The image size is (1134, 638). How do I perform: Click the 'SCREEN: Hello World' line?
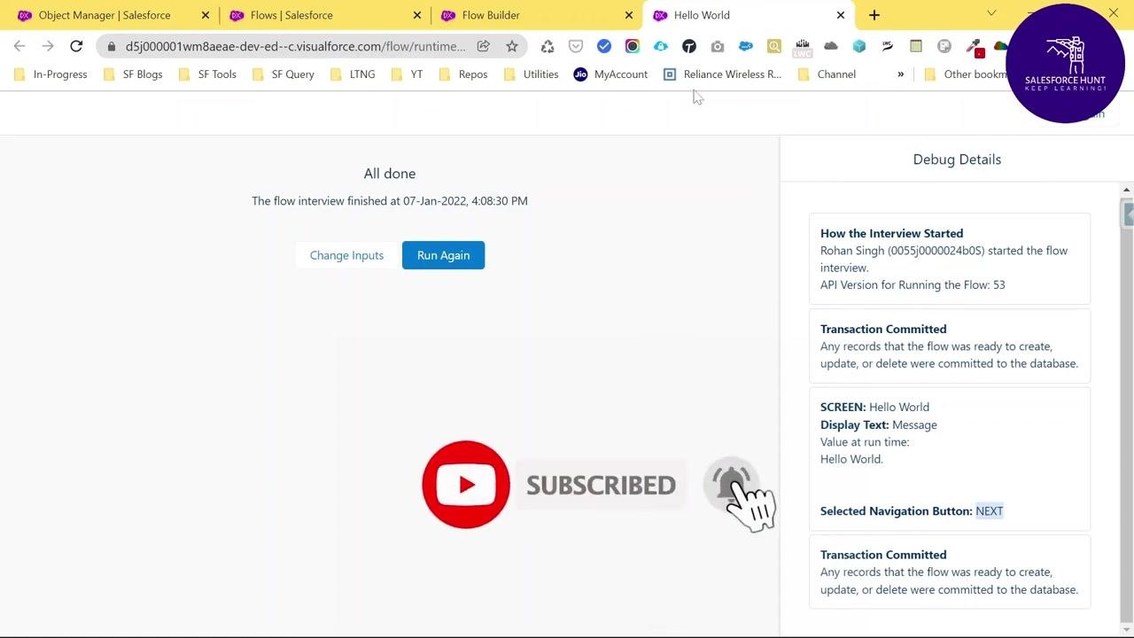(874, 408)
